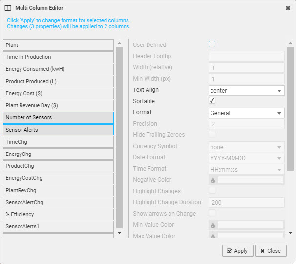Expand the Date Format dropdown
The height and width of the screenshot is (264, 296).
coord(246,158)
